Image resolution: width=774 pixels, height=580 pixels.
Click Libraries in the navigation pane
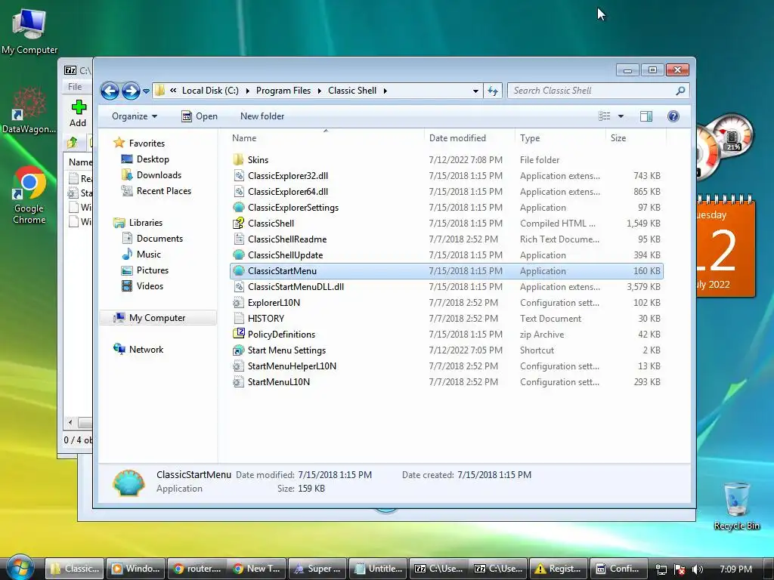coord(146,223)
